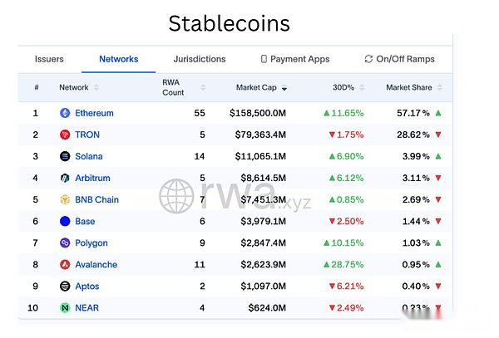Click NEAR 30D change 2.49%
Screen dimensions: 499x338
346,308
